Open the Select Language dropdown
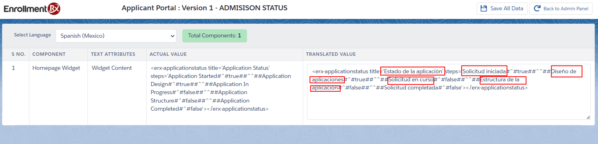 click(x=116, y=36)
